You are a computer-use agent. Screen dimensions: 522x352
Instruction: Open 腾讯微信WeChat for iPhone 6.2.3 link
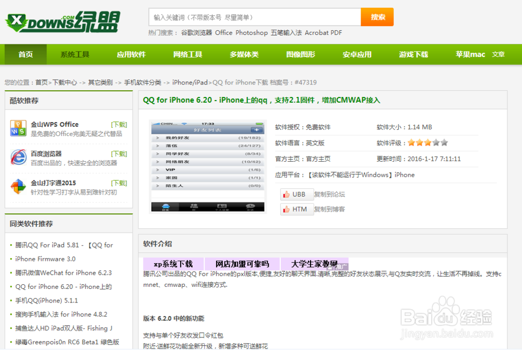tap(64, 273)
